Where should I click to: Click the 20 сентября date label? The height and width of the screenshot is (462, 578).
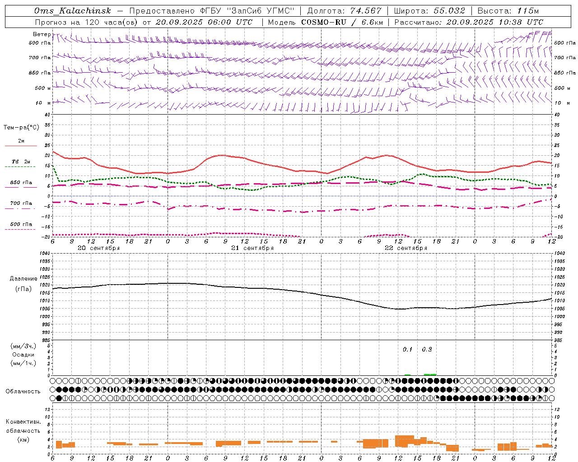99,248
